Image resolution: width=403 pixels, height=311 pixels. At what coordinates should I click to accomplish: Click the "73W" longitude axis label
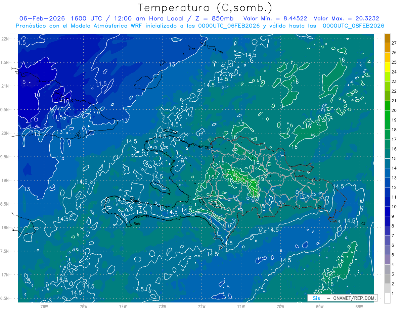pyautogui.click(x=162, y=306)
